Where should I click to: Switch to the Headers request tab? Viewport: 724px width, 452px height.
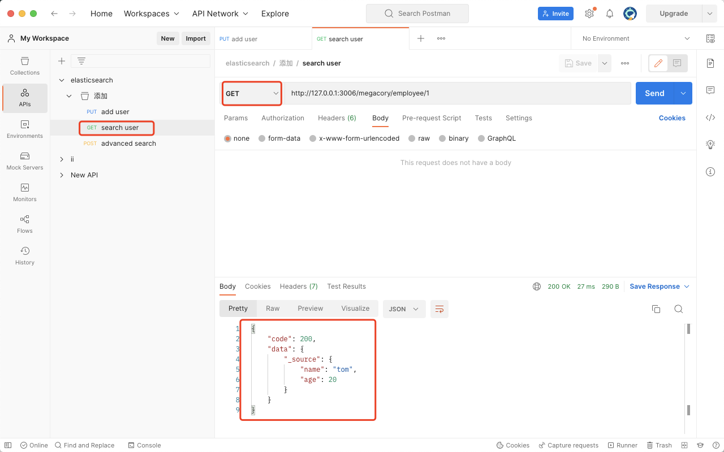(x=337, y=118)
